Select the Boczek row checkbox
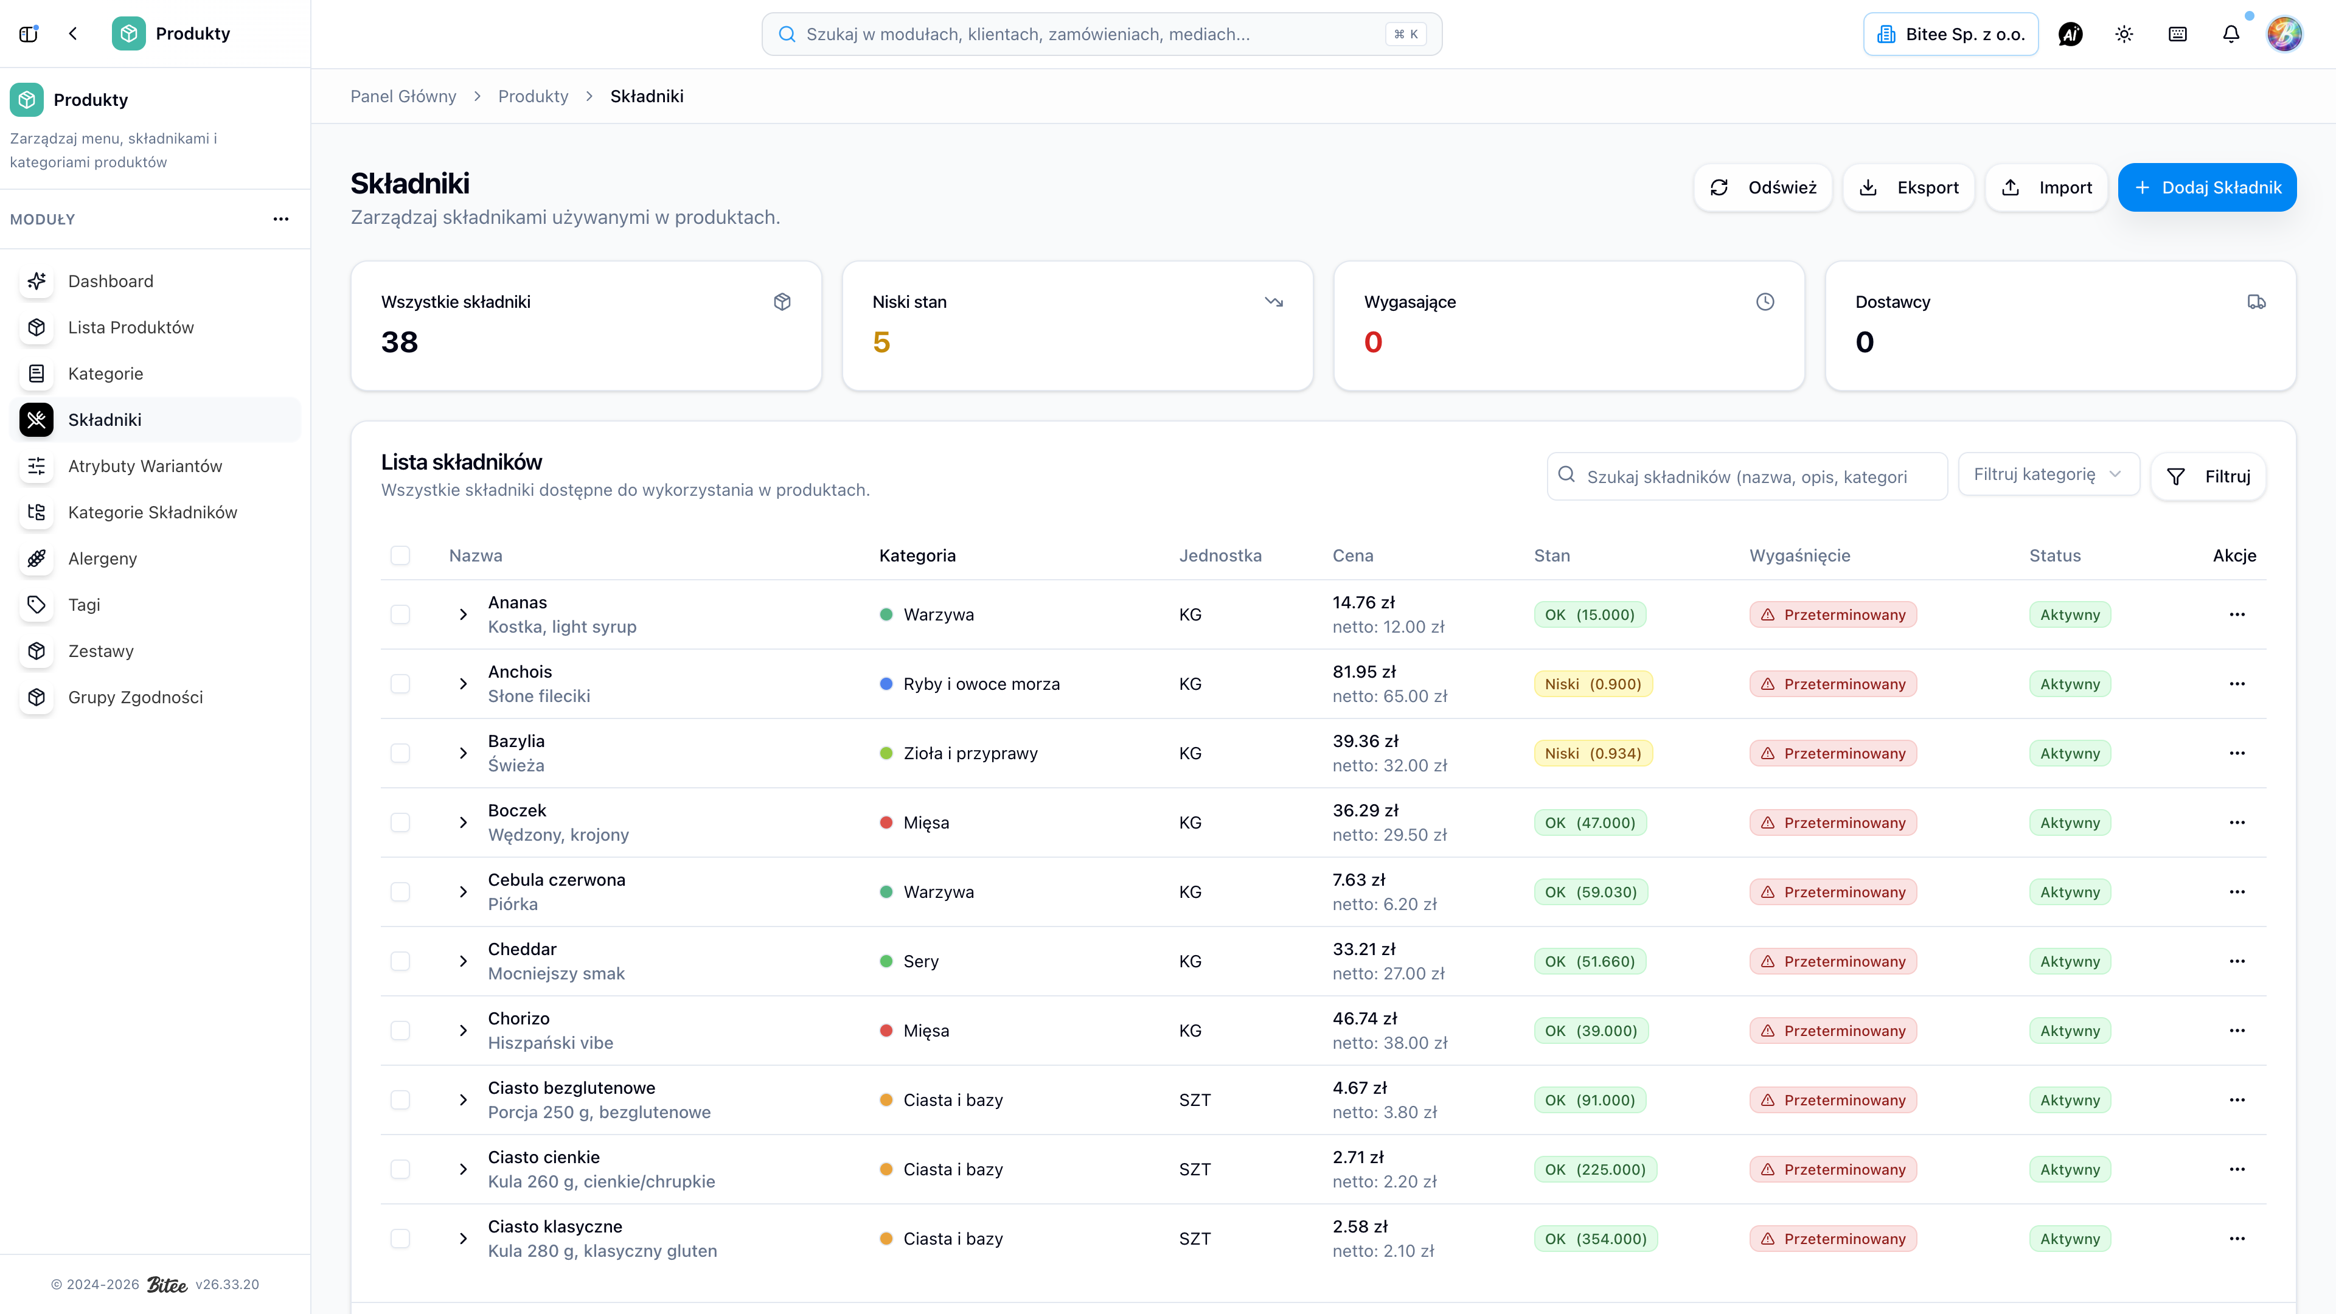 [x=400, y=822]
